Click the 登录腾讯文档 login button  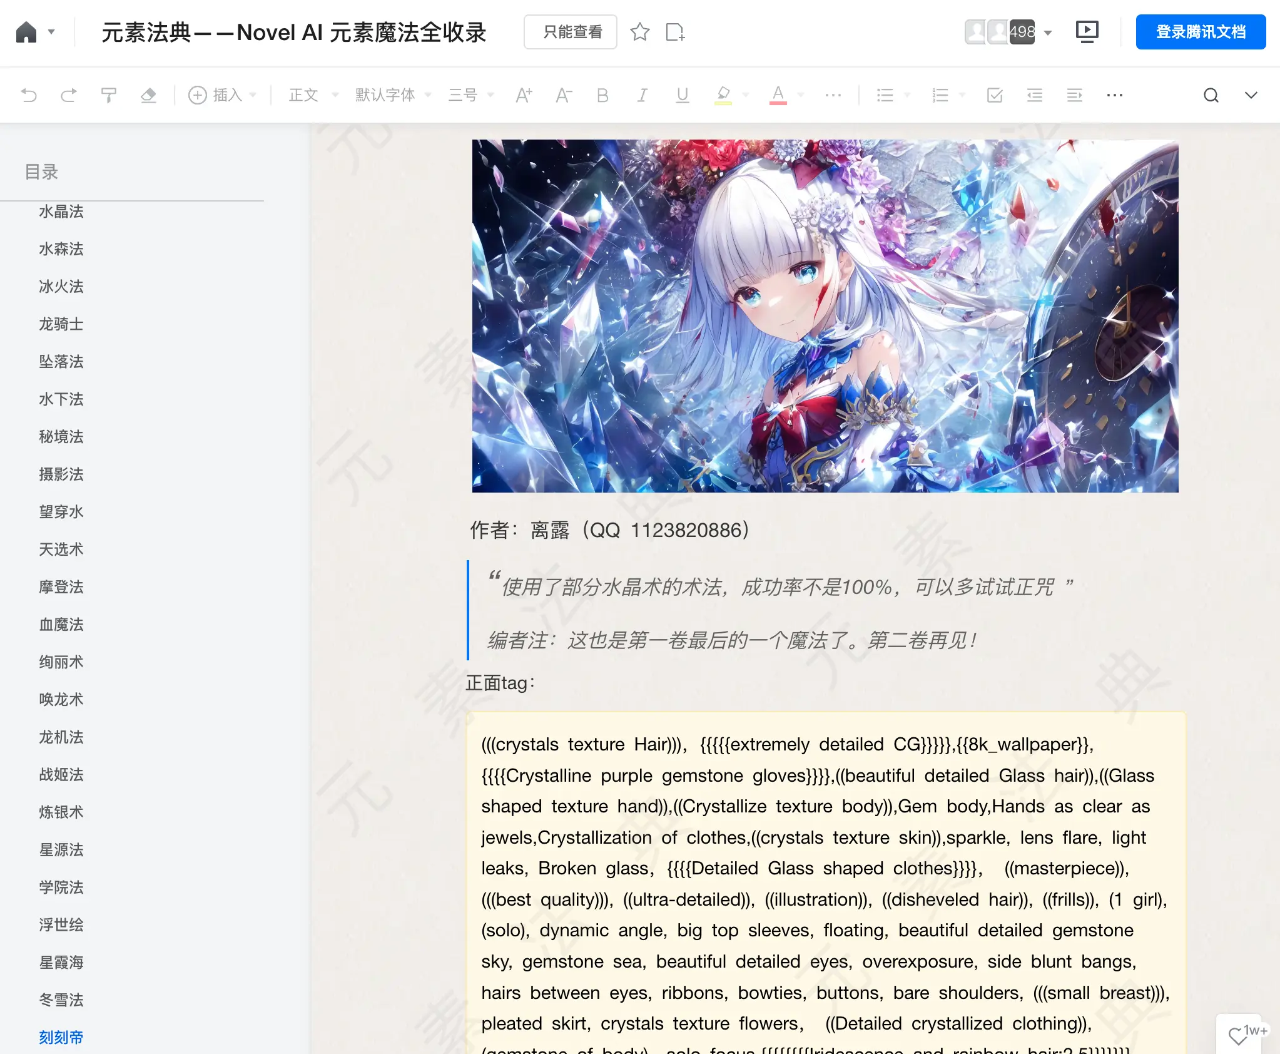click(1201, 32)
